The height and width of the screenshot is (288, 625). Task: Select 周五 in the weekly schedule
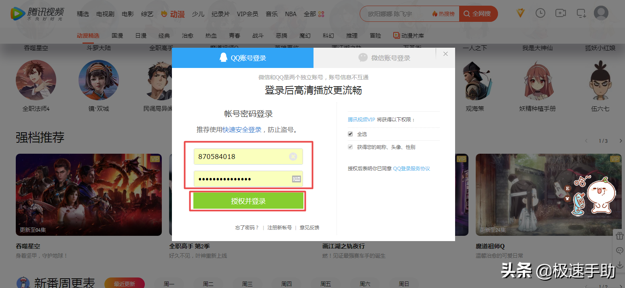point(326,284)
